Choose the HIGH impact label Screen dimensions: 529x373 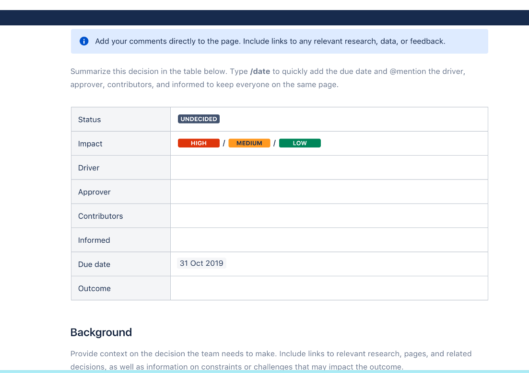[199, 143]
